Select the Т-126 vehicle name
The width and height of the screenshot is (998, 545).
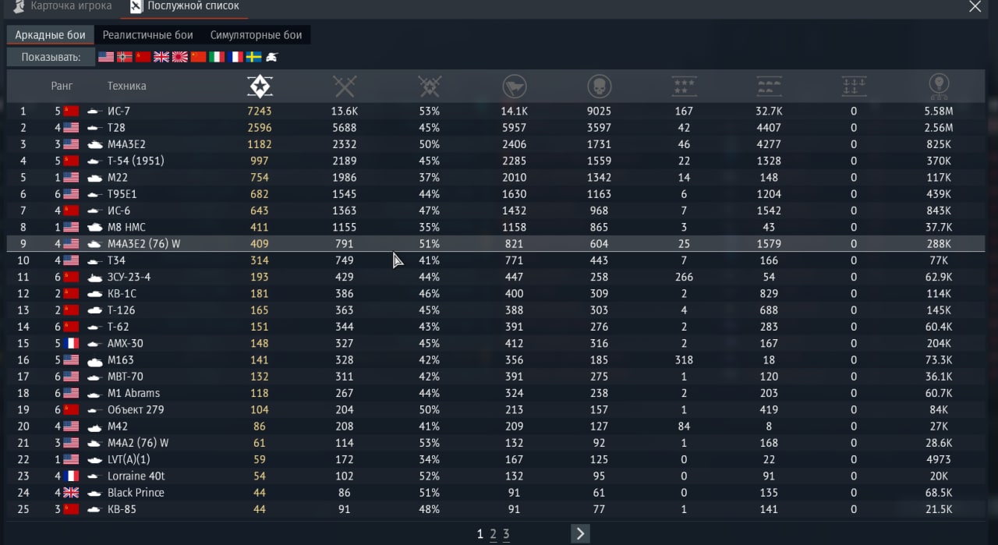(x=122, y=310)
